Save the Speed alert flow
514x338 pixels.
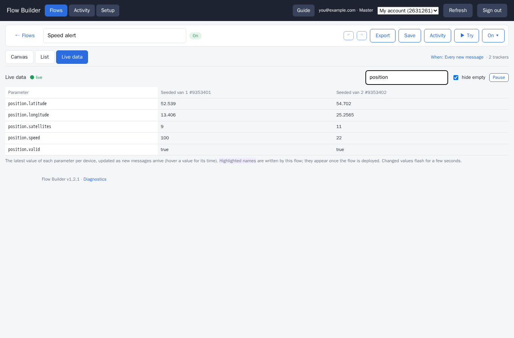pyautogui.click(x=410, y=36)
